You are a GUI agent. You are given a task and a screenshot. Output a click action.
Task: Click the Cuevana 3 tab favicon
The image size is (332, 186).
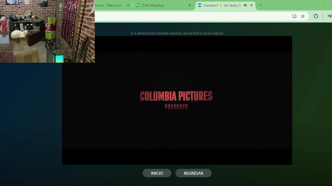pos(200,5)
